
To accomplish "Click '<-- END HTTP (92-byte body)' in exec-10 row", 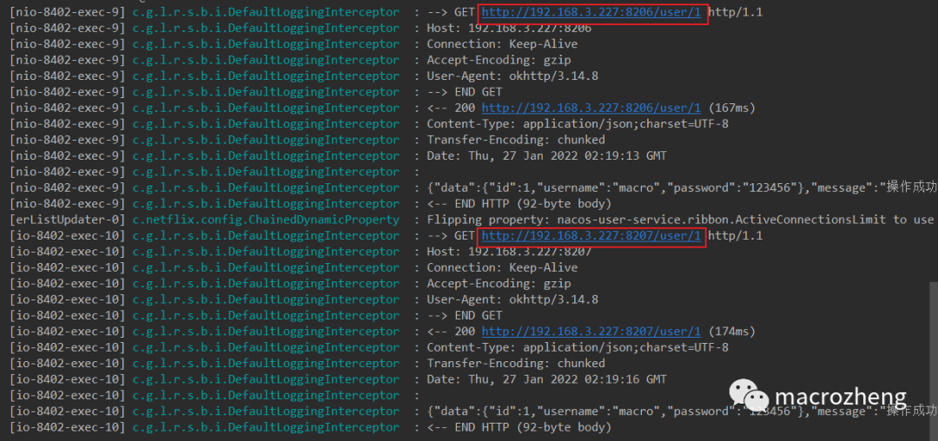I will [519, 426].
